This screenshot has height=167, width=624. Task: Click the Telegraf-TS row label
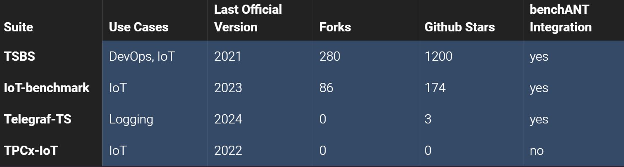coord(37,119)
